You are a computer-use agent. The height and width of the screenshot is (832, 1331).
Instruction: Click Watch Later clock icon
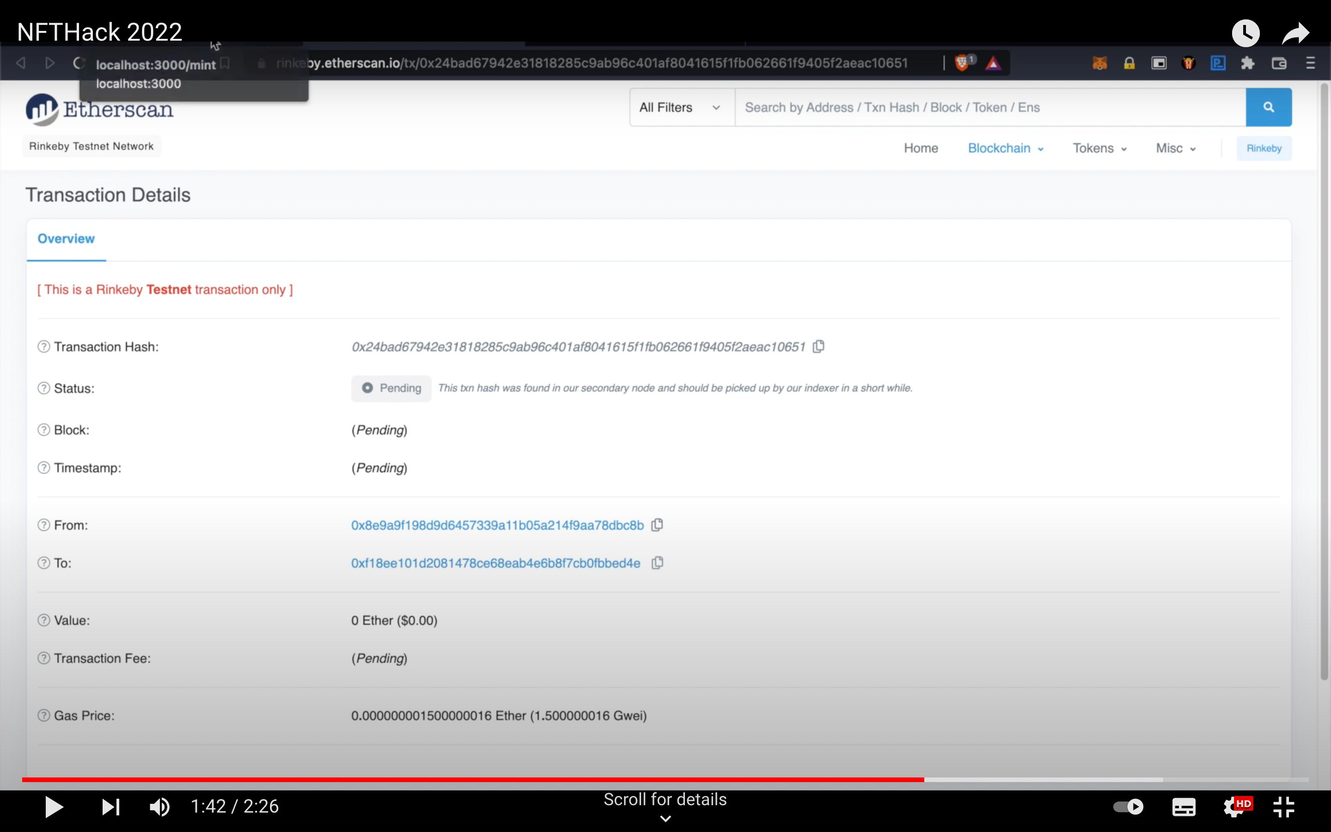click(x=1246, y=33)
